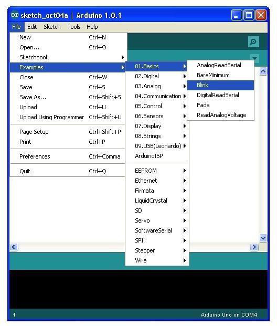Choose Save As... in the File menu

coord(68,97)
